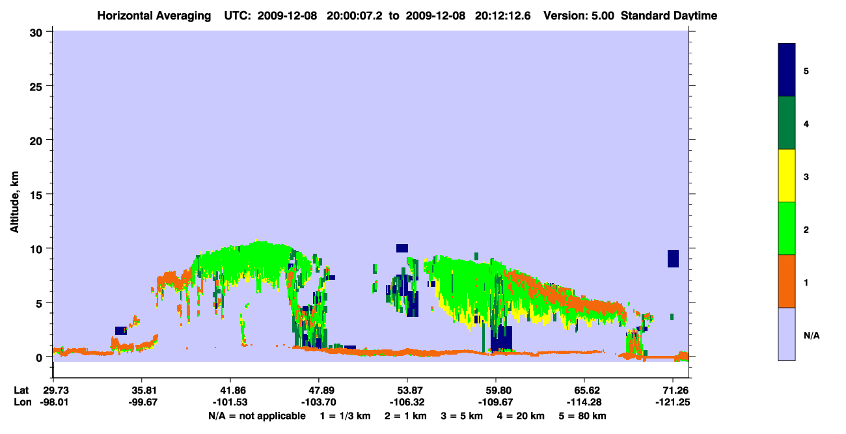The width and height of the screenshot is (846, 434).
Task: Click the longitude value -109.67
Action: (x=496, y=402)
